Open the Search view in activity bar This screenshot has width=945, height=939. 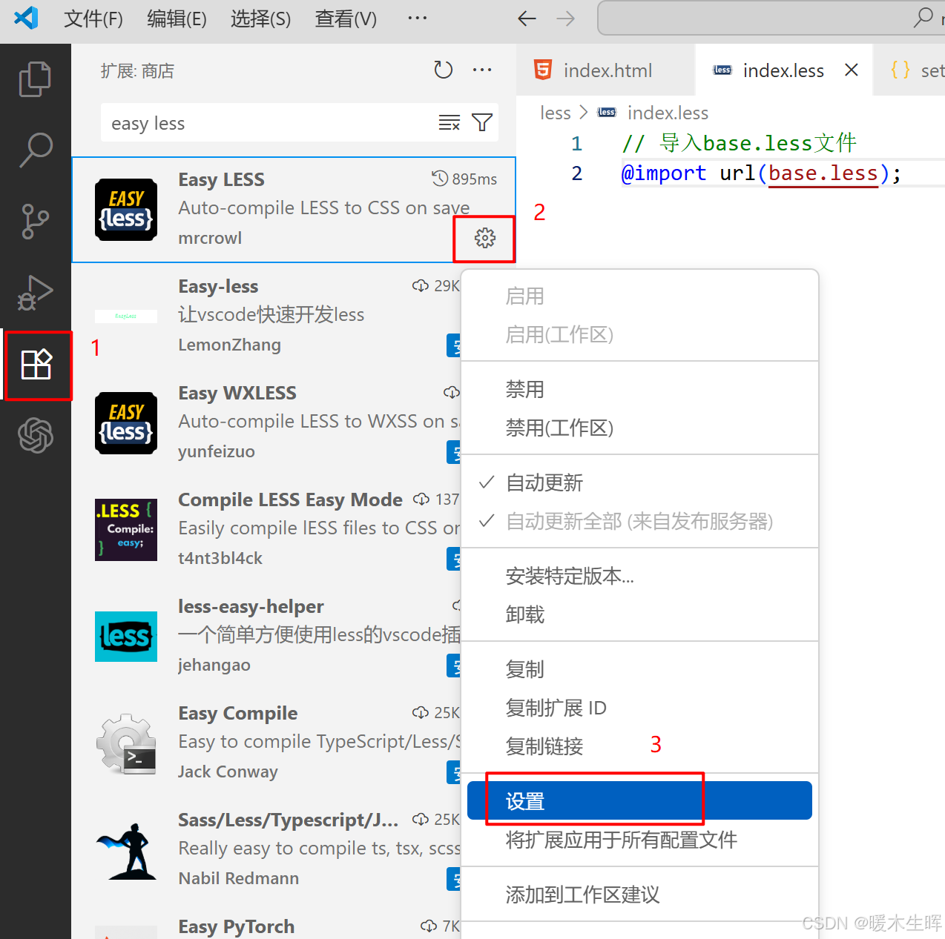click(x=35, y=150)
